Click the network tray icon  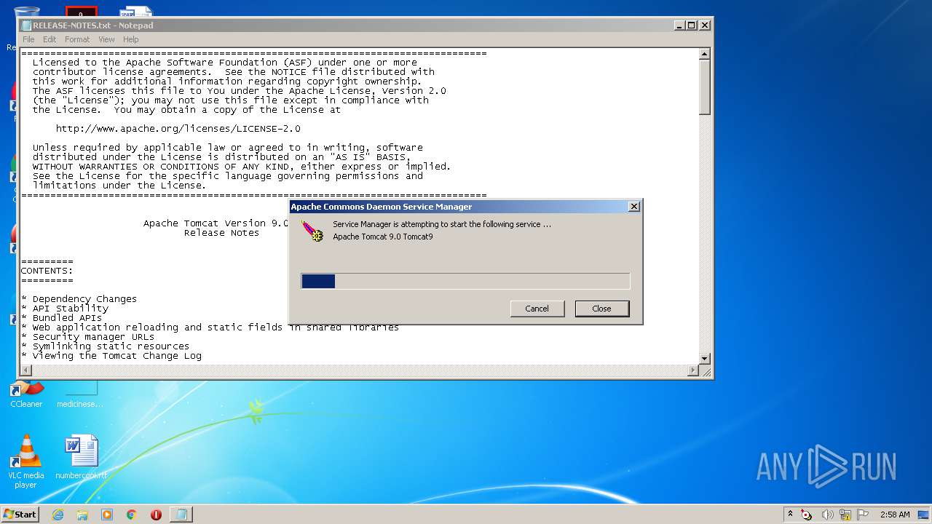click(x=845, y=515)
